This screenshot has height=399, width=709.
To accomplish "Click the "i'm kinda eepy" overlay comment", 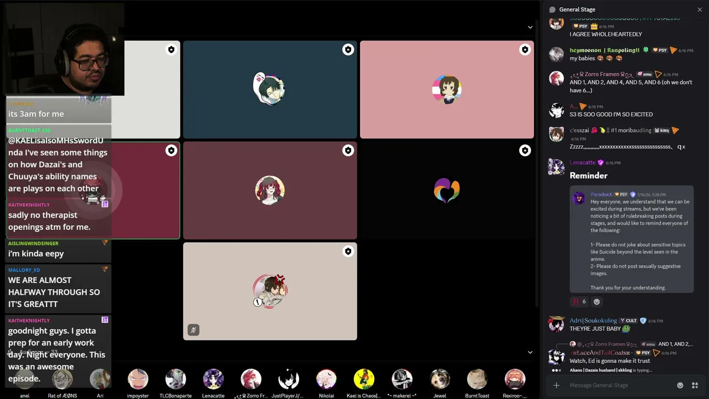I will pyautogui.click(x=36, y=253).
